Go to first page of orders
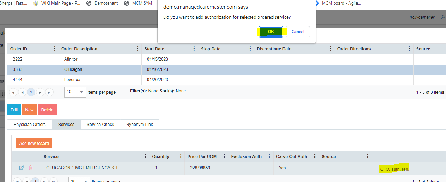Image resolution: width=446 pixels, height=182 pixels. [13, 92]
